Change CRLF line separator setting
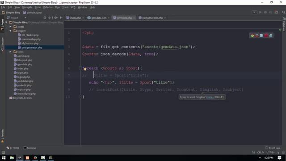This screenshot has width=286, height=161. coord(261,152)
